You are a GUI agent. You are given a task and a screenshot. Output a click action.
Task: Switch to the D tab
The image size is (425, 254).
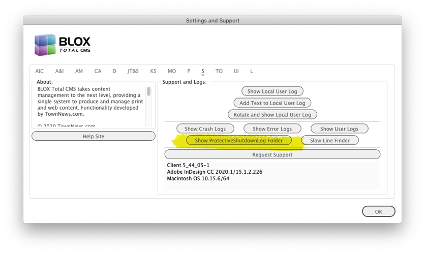114,71
